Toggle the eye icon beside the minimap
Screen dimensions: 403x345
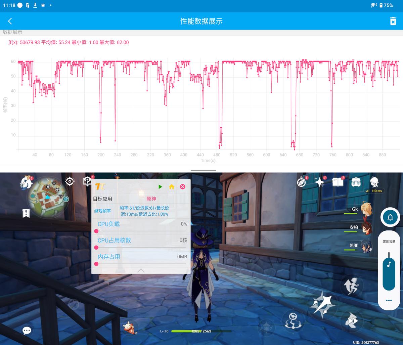(70, 181)
